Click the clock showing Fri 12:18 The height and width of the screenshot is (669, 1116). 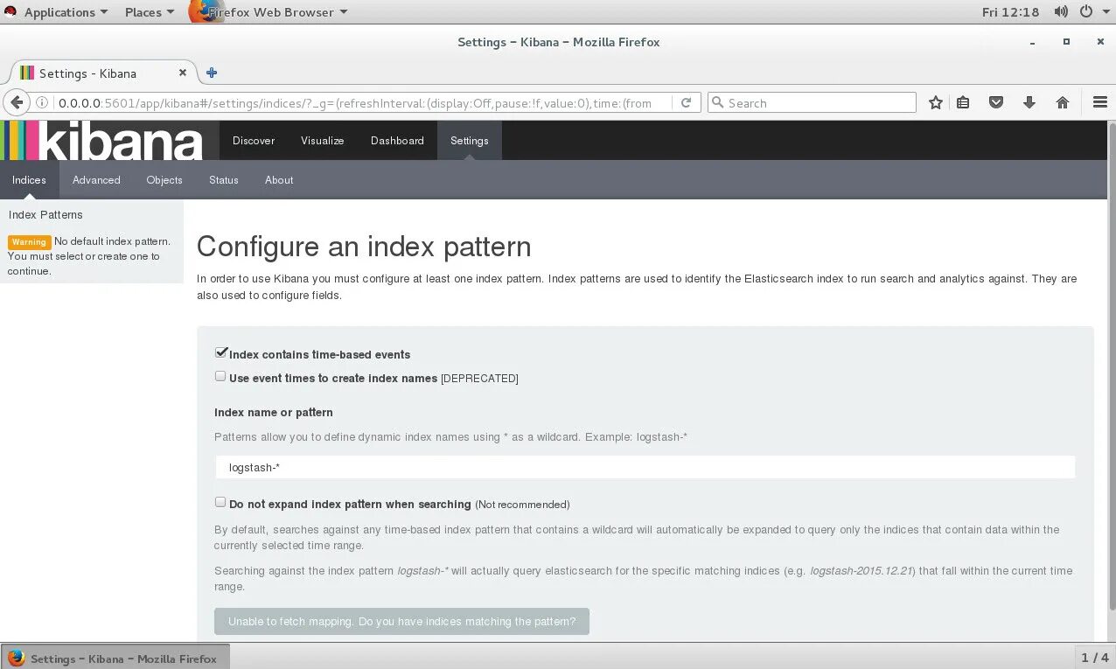1010,12
